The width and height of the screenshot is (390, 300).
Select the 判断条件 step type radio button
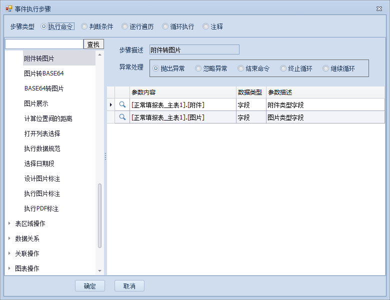click(84, 26)
